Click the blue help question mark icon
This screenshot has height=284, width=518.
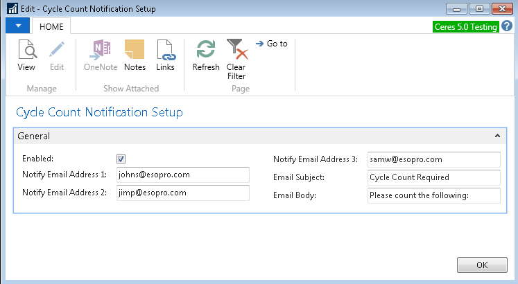[x=508, y=26]
